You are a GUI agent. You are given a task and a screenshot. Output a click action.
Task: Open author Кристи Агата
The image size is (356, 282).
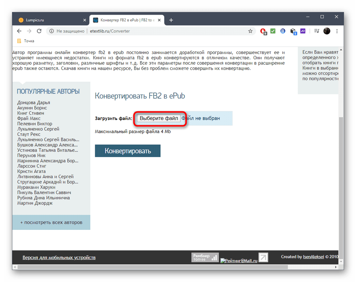[x=31, y=171]
